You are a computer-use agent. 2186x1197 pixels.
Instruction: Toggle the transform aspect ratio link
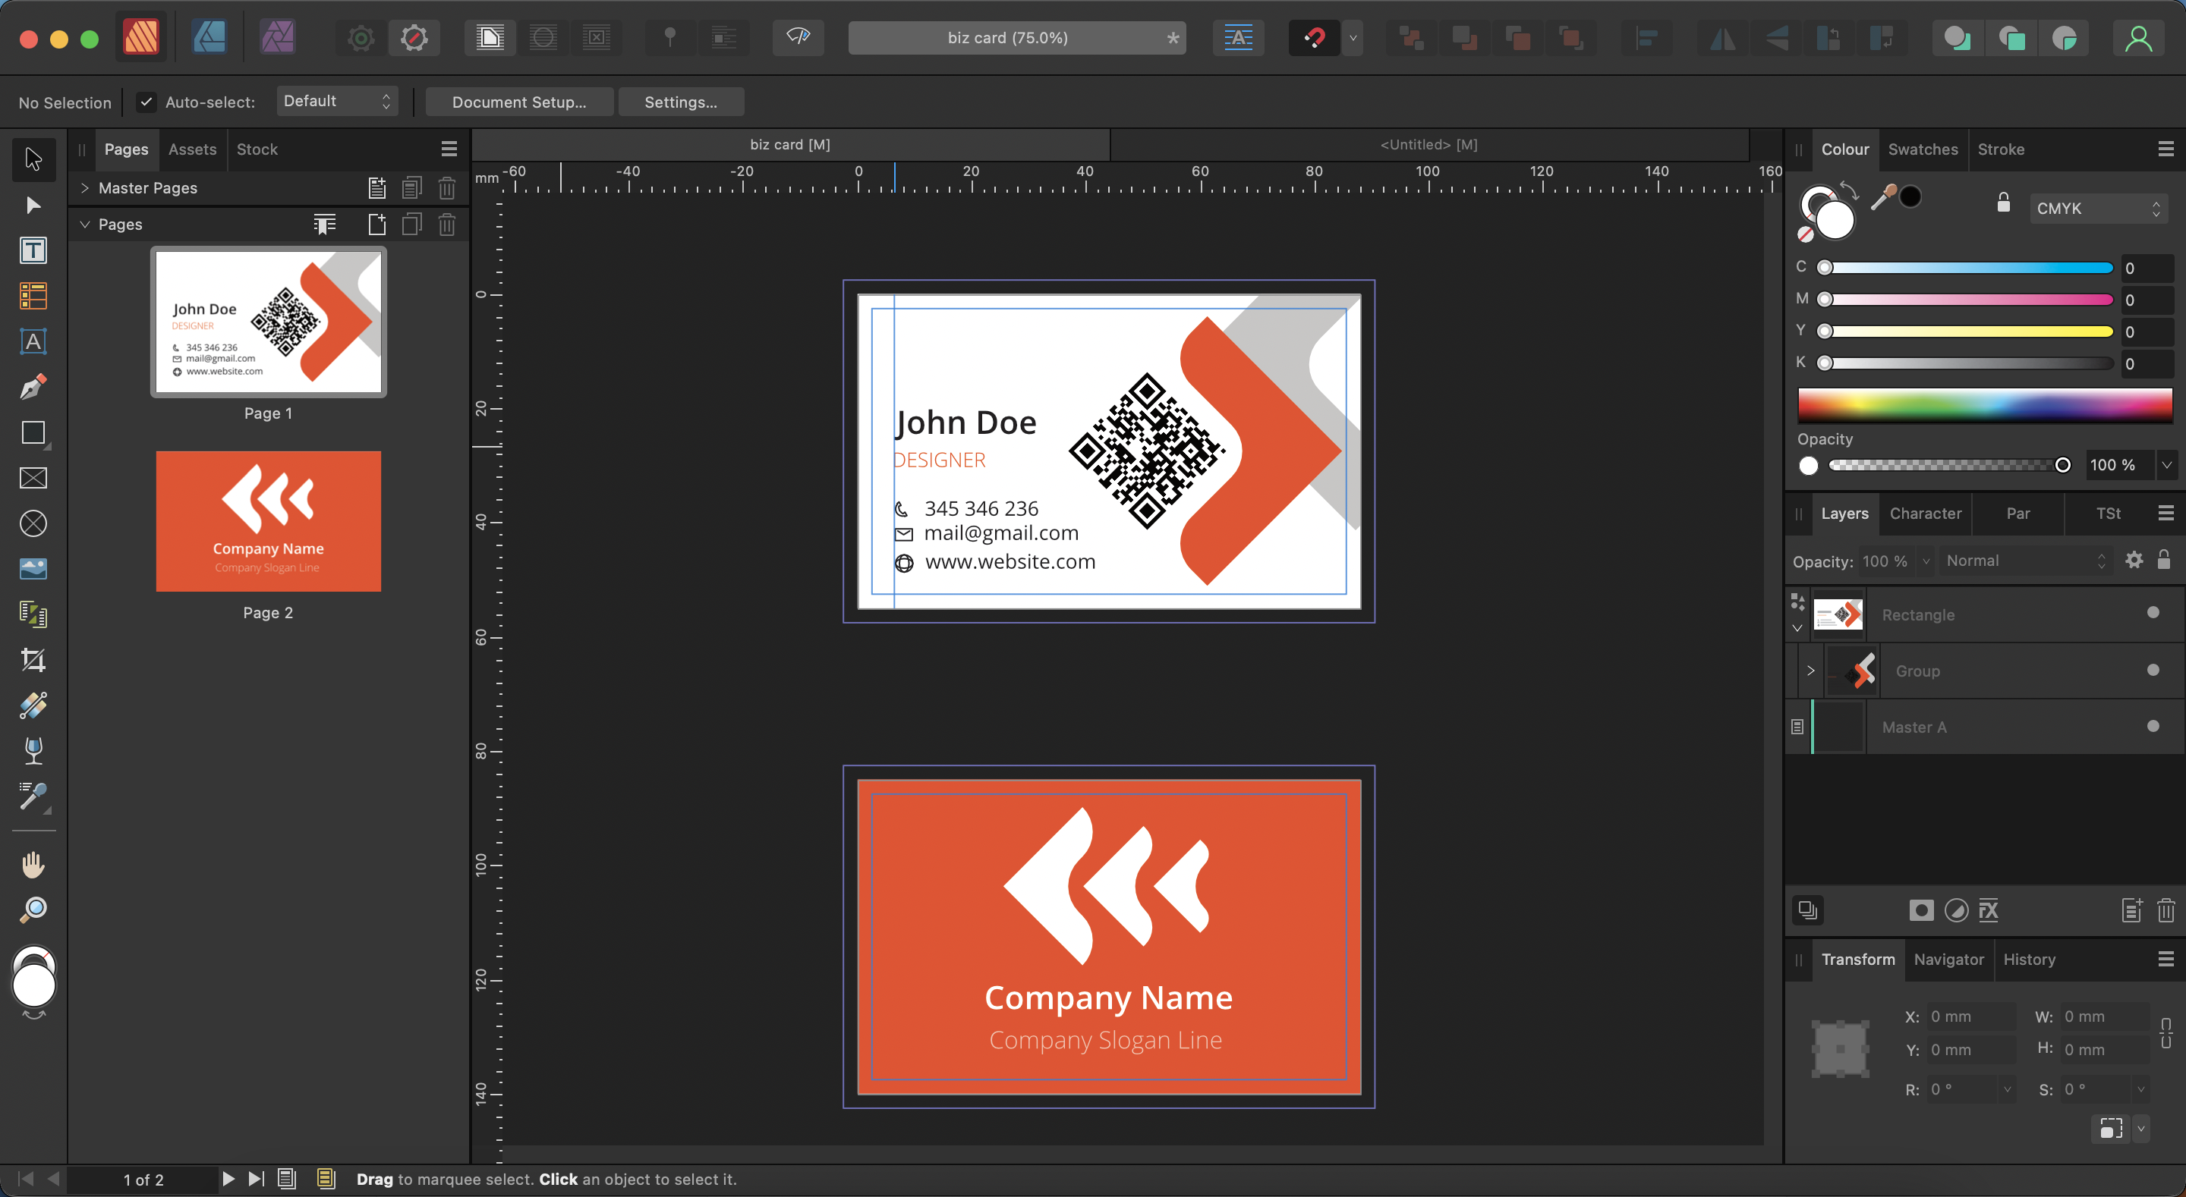(2166, 1033)
